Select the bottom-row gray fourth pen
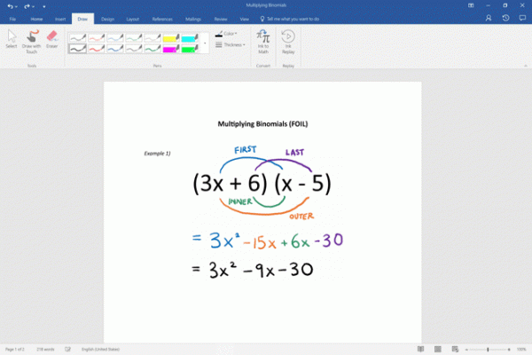This screenshot has width=532, height=355. (x=134, y=49)
